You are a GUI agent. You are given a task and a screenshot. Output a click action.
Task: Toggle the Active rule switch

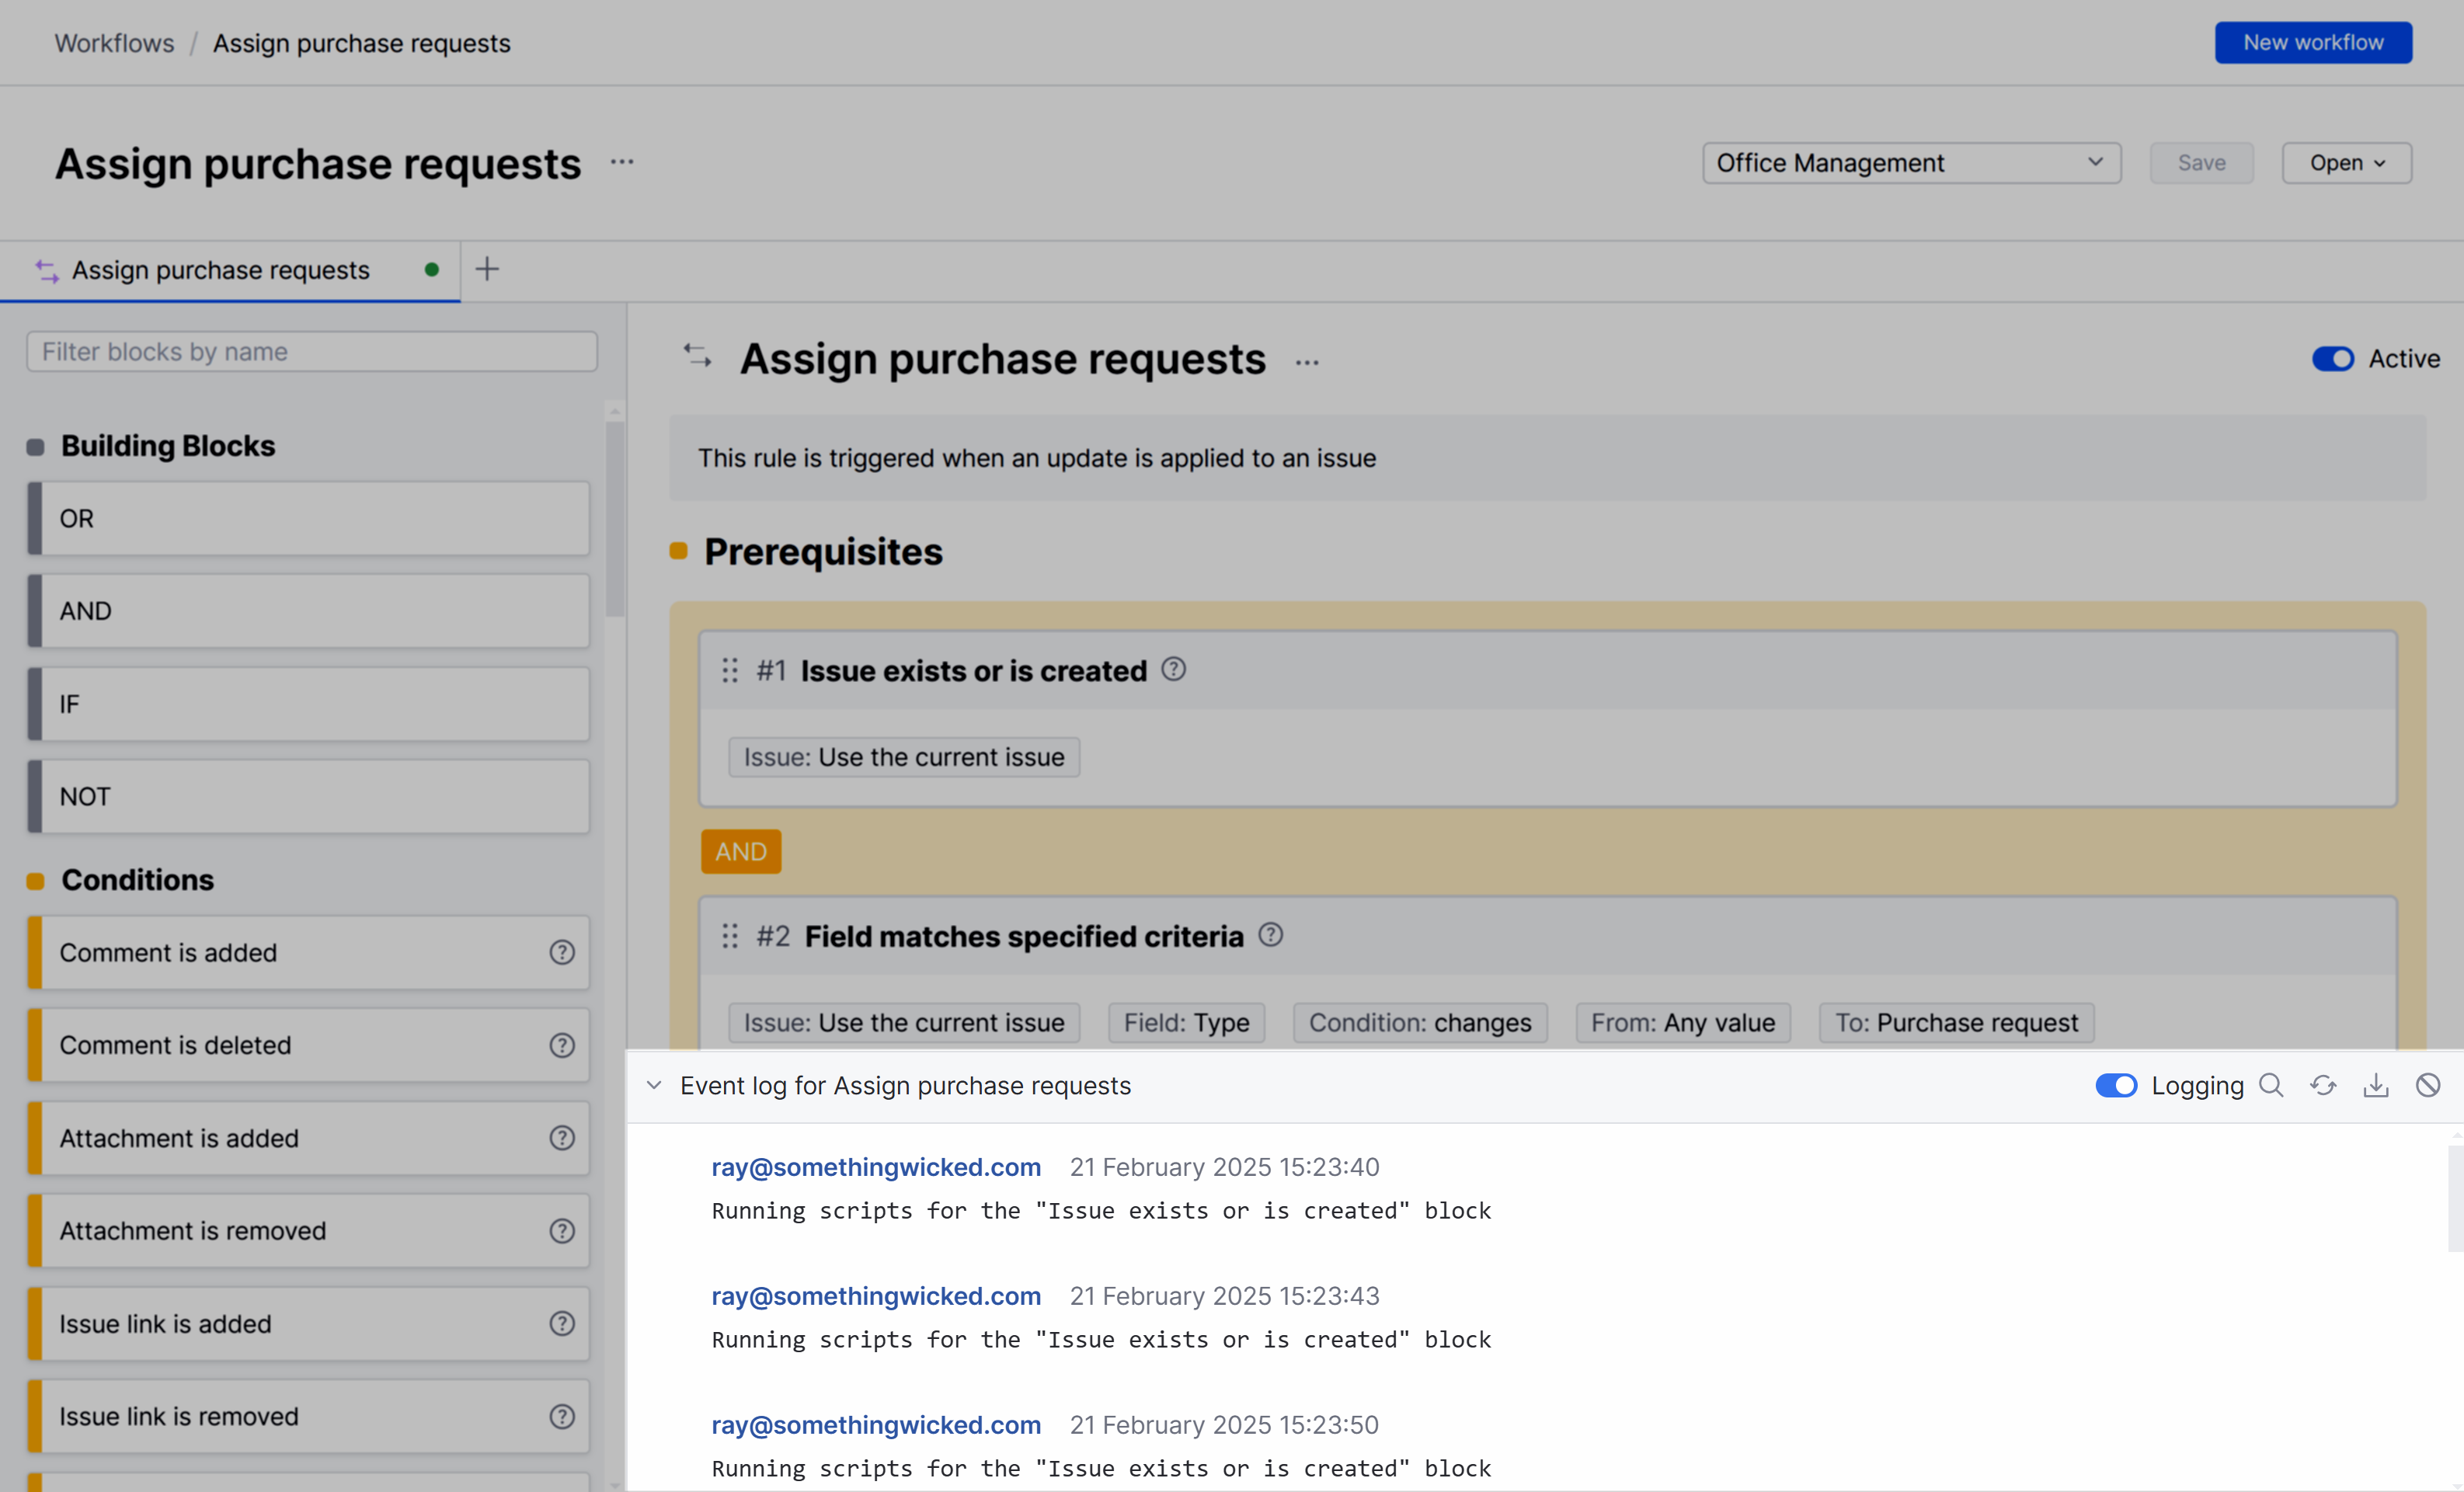pos(2333,359)
